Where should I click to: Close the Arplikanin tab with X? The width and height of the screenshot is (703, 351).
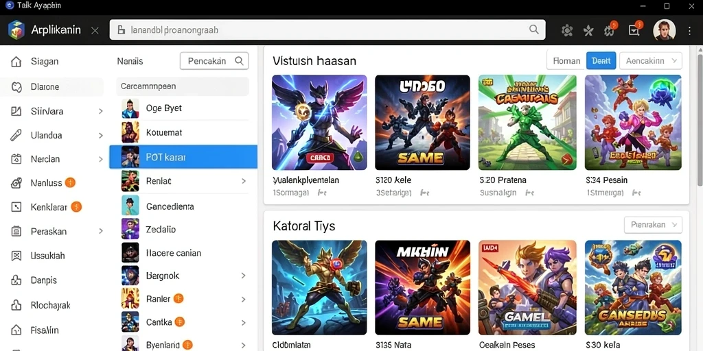click(95, 30)
